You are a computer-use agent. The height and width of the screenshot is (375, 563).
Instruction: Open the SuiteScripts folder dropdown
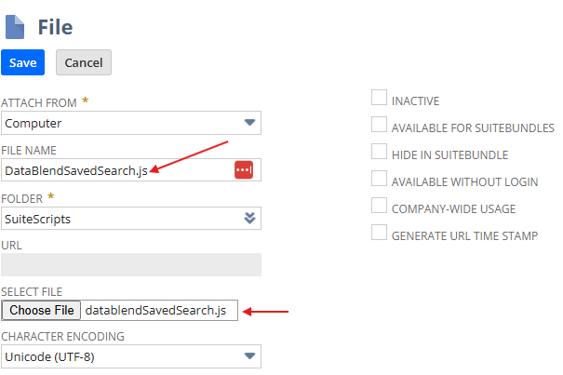[131, 218]
